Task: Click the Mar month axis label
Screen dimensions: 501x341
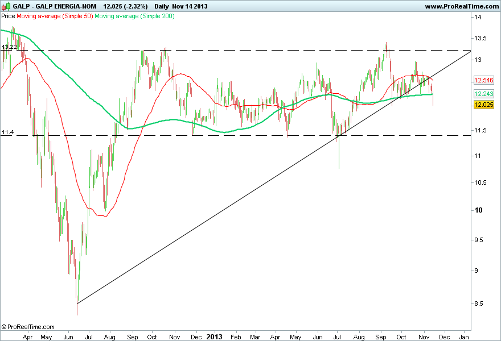Action: (x=255, y=337)
